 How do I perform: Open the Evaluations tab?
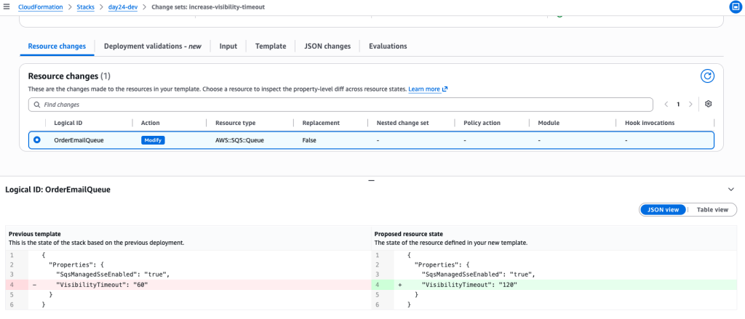click(x=388, y=46)
